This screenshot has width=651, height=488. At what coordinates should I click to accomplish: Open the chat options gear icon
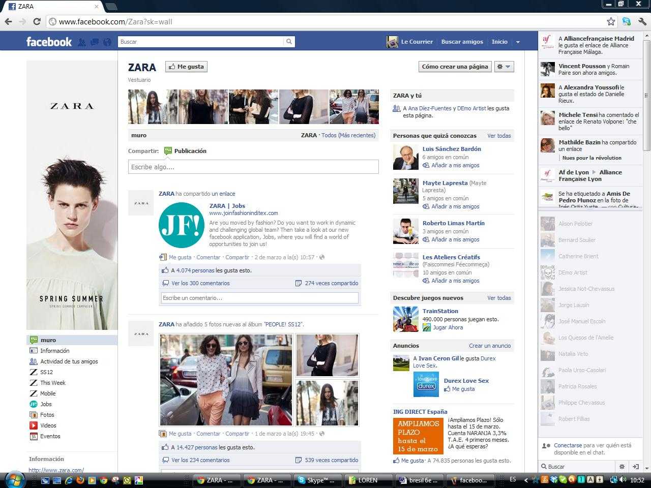tap(622, 467)
